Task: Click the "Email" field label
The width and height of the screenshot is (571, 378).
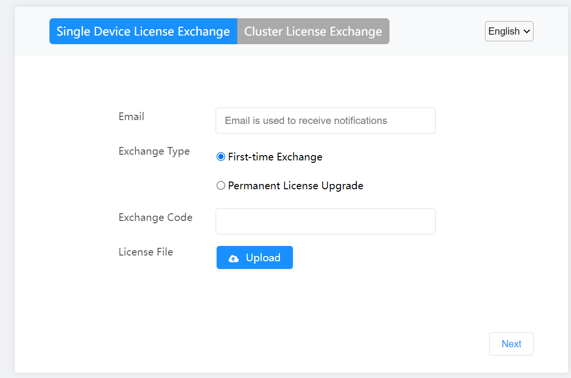Action: pos(131,117)
